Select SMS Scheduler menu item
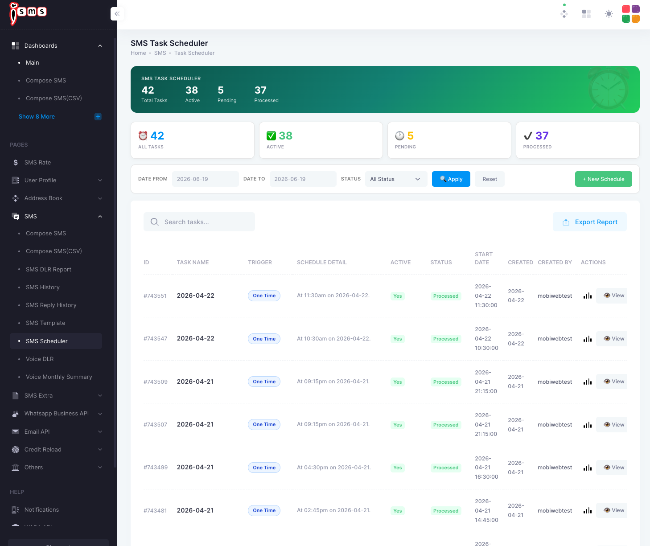Image resolution: width=650 pixels, height=546 pixels. [56, 341]
